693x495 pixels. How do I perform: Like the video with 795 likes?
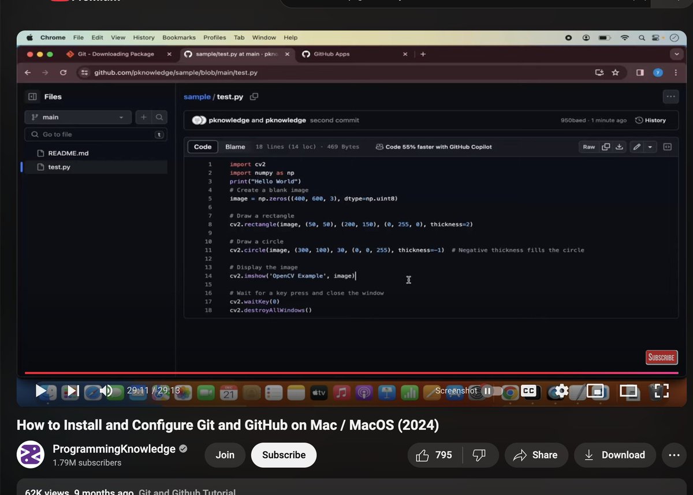point(434,455)
